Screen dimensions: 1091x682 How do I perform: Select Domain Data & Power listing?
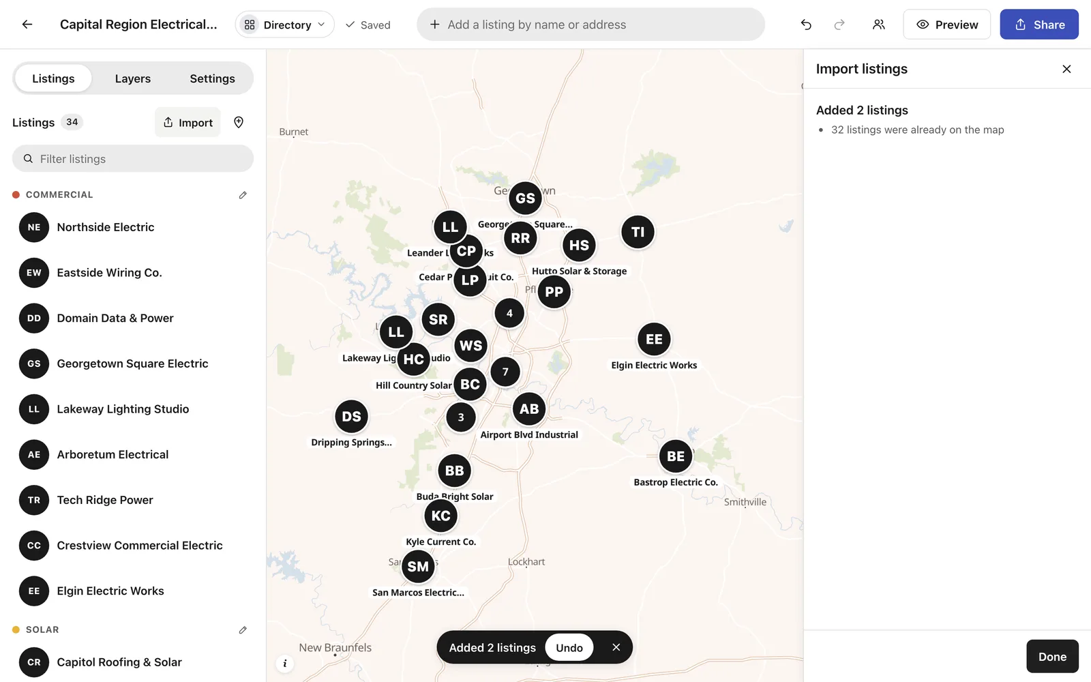pyautogui.click(x=133, y=318)
